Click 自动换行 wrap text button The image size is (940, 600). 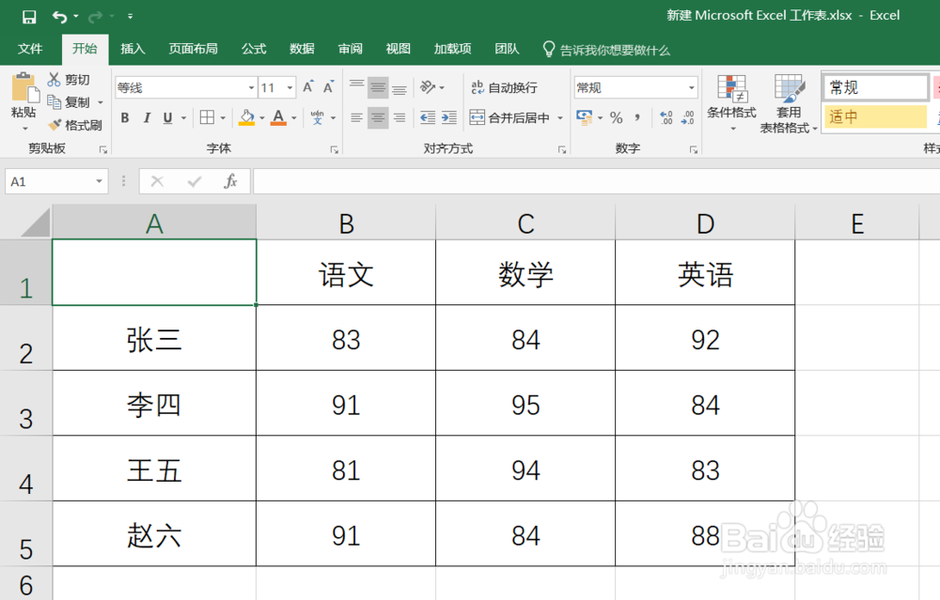pos(504,87)
